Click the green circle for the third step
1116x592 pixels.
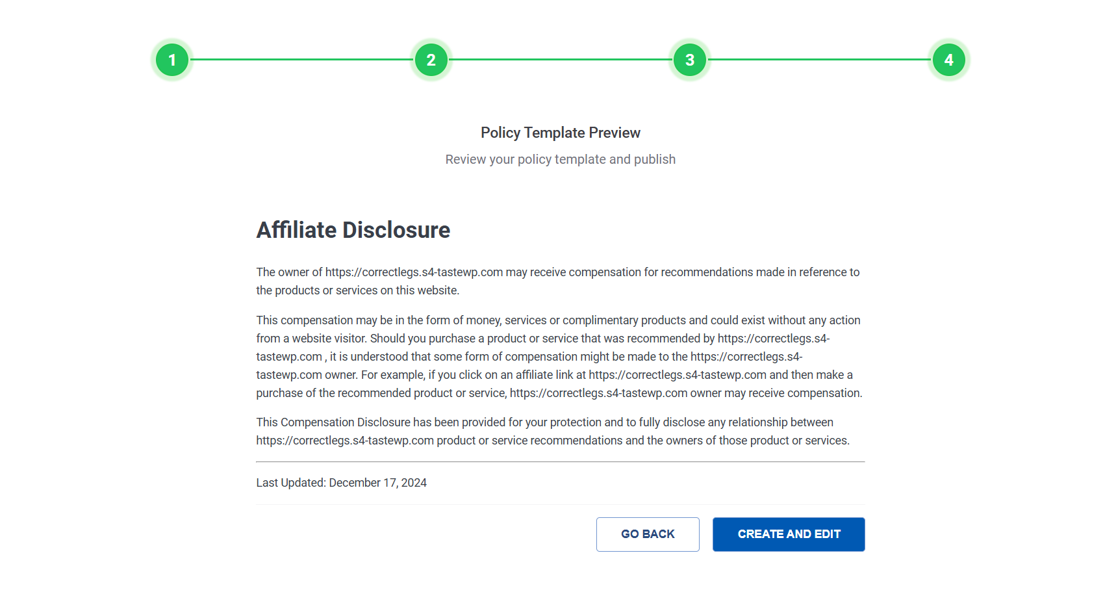pos(689,59)
